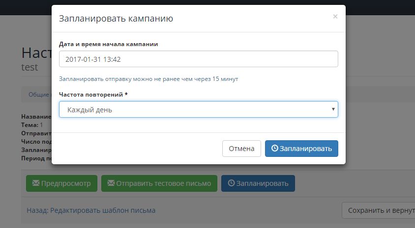415x228 pixels.
Task: Click the envelope icon on Предпросмотр
Action: click(x=35, y=183)
